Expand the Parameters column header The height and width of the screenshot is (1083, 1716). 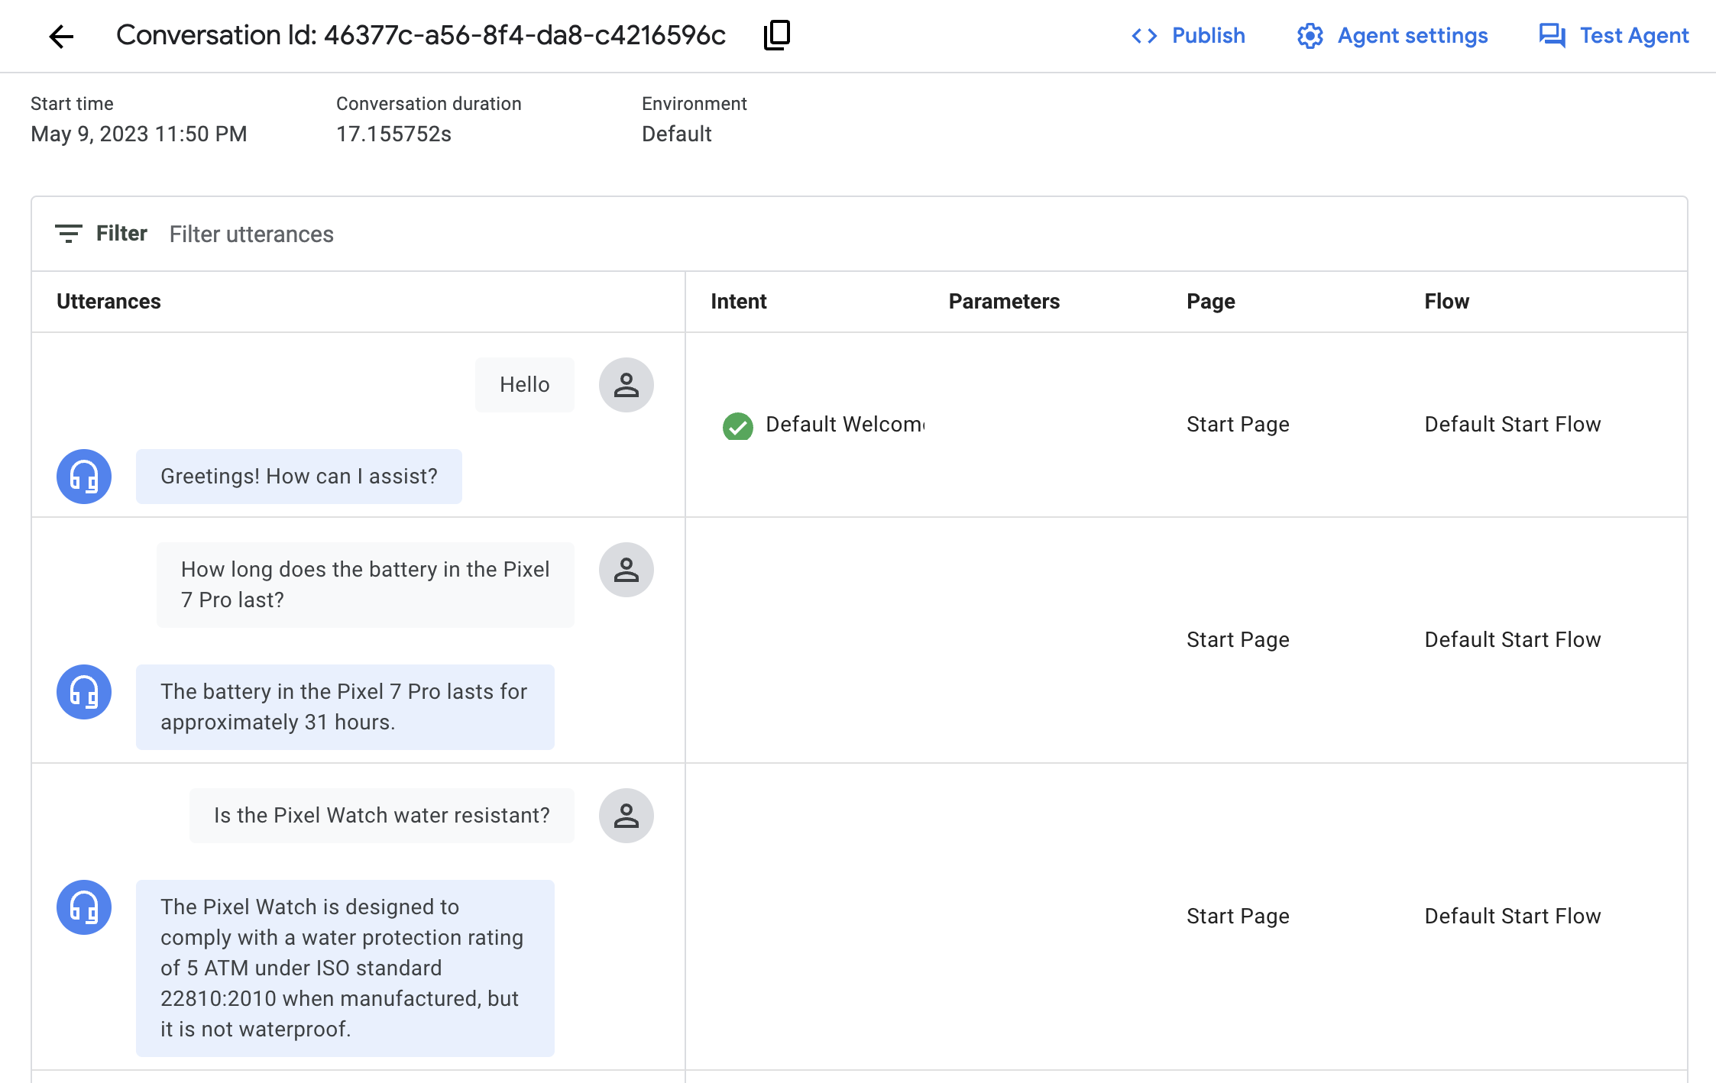[1005, 301]
